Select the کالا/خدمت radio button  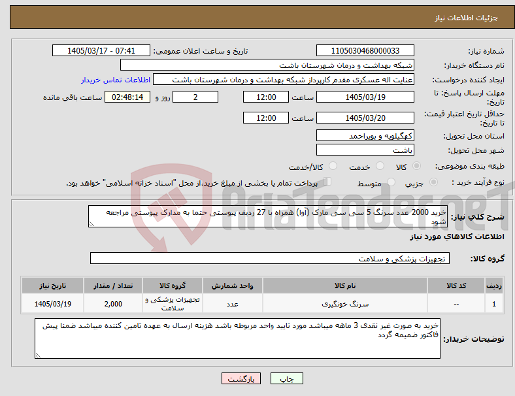(333, 166)
